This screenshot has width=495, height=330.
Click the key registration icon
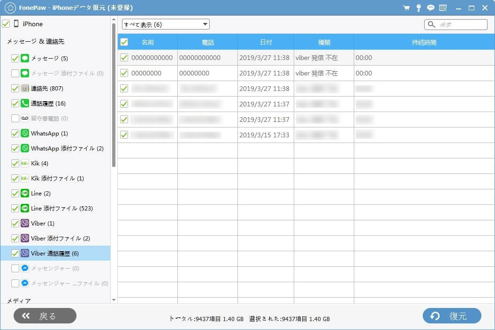click(x=419, y=8)
